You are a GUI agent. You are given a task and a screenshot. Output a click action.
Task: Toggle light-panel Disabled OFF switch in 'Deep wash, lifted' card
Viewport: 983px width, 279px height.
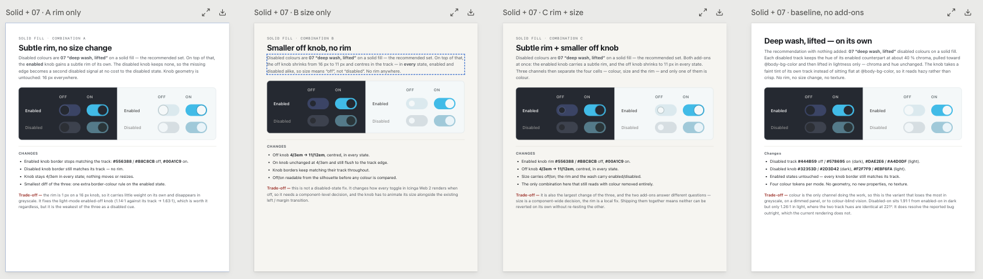(914, 127)
